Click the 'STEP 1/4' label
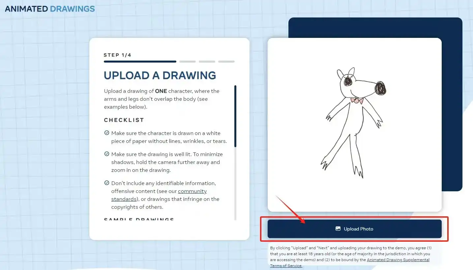This screenshot has height=270, width=473. 117,55
